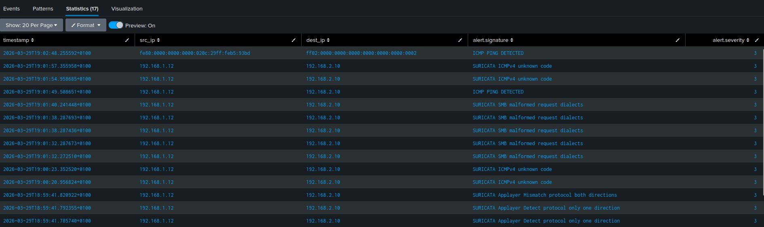
Task: Click severity 3 in the 18:59:41.820922 row
Action: pos(755,195)
